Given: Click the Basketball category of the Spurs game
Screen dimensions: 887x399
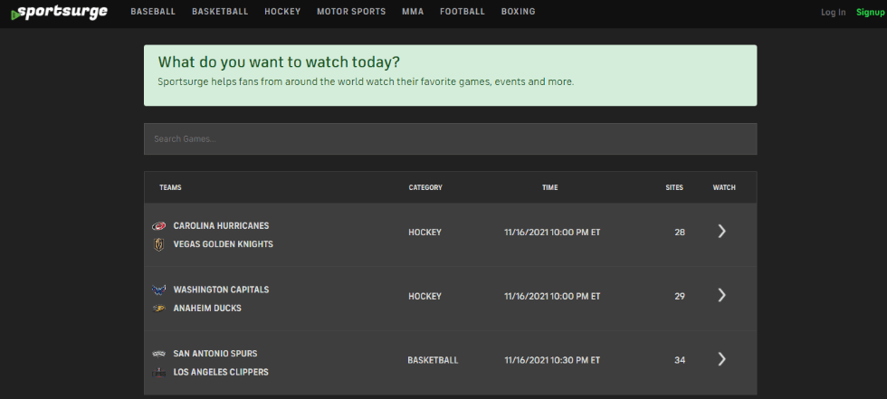Looking at the screenshot, I should [433, 360].
